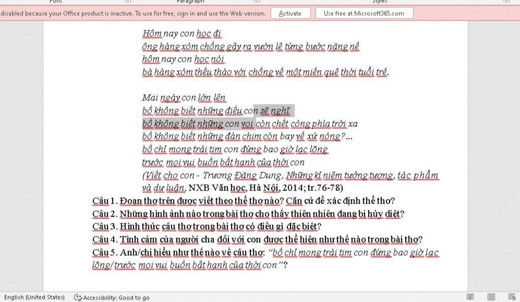Open the Accessibility: Good to go checker
This screenshot has height=302, width=520.
[112, 297]
